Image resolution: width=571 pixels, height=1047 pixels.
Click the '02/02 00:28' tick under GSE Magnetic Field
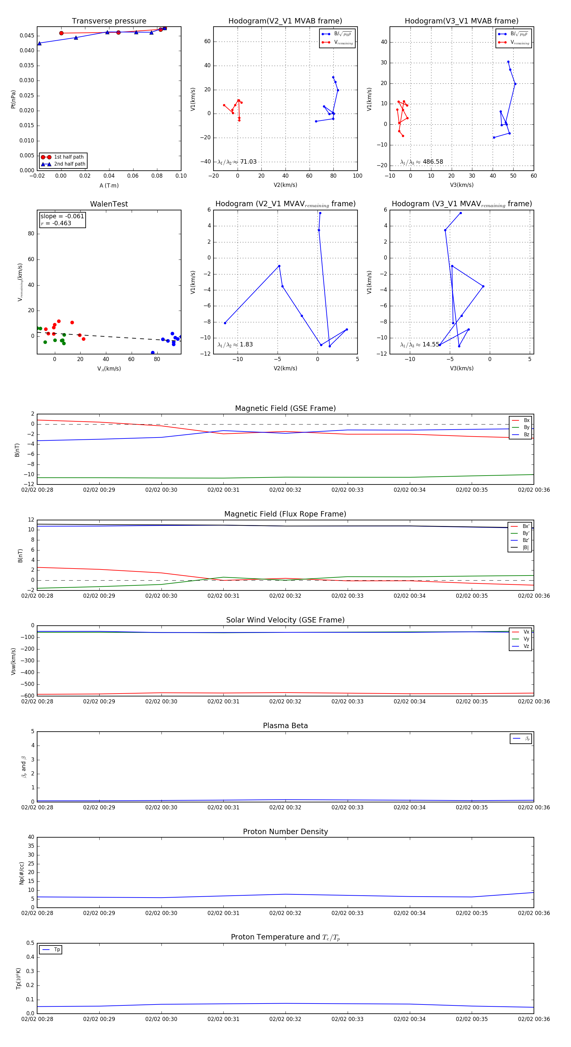tap(37, 490)
